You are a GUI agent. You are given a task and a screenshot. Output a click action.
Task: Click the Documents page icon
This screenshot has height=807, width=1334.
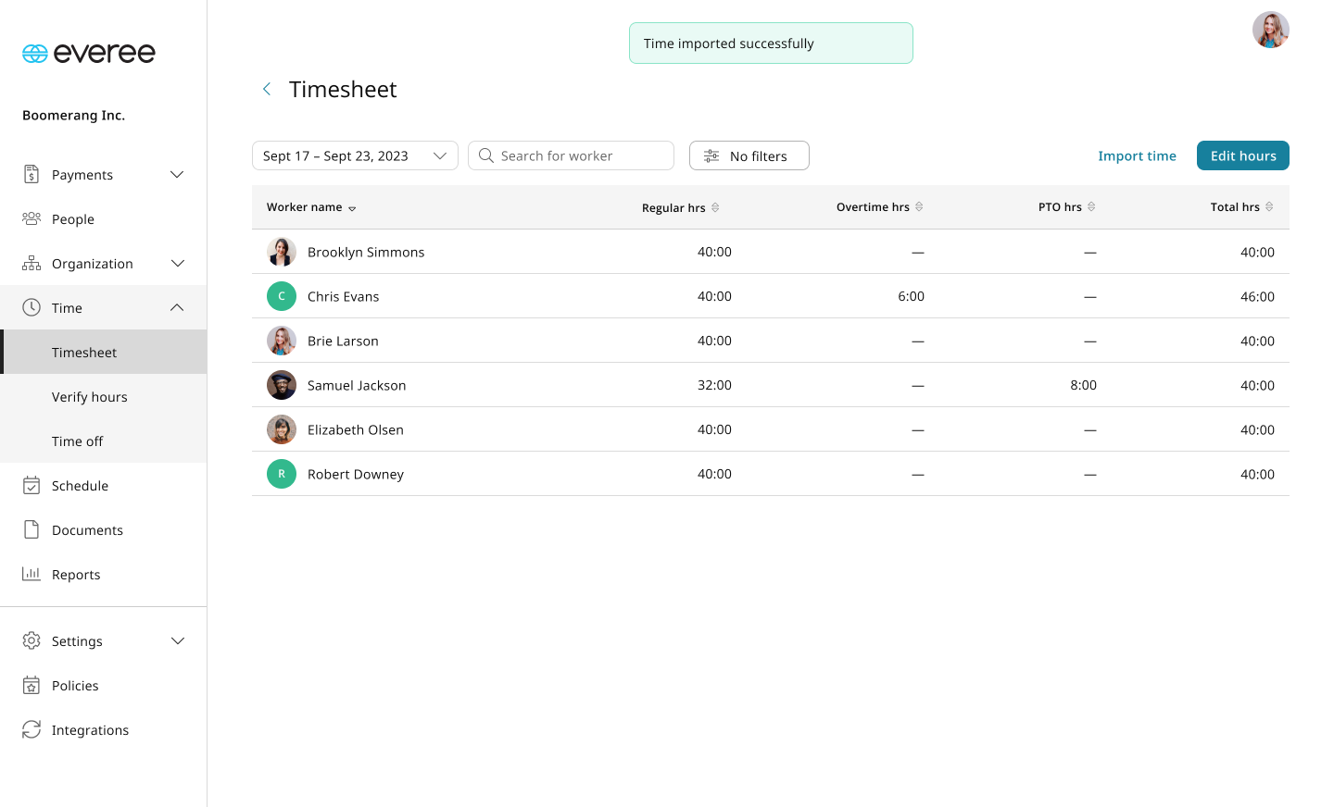click(x=31, y=529)
